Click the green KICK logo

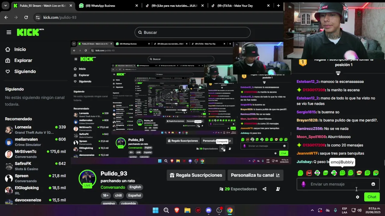pyautogui.click(x=30, y=32)
